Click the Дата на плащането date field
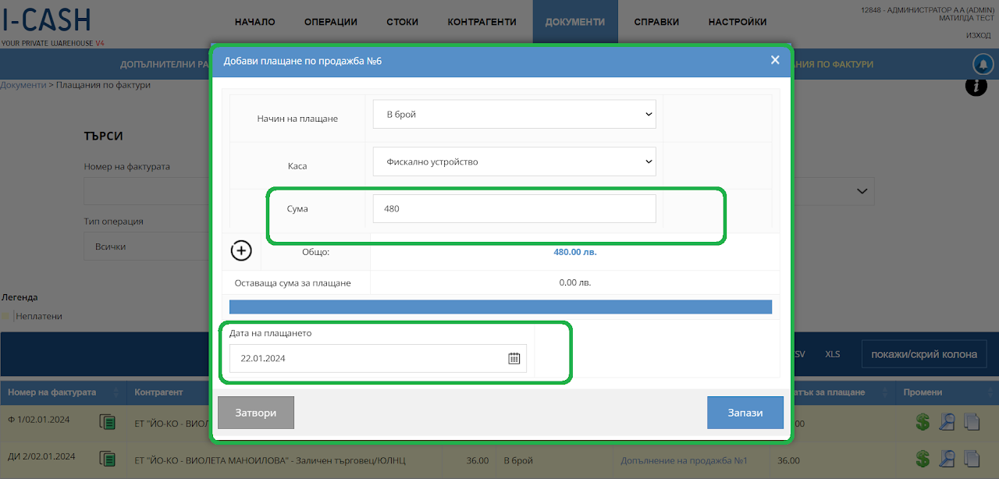The width and height of the screenshot is (999, 479). (378, 359)
